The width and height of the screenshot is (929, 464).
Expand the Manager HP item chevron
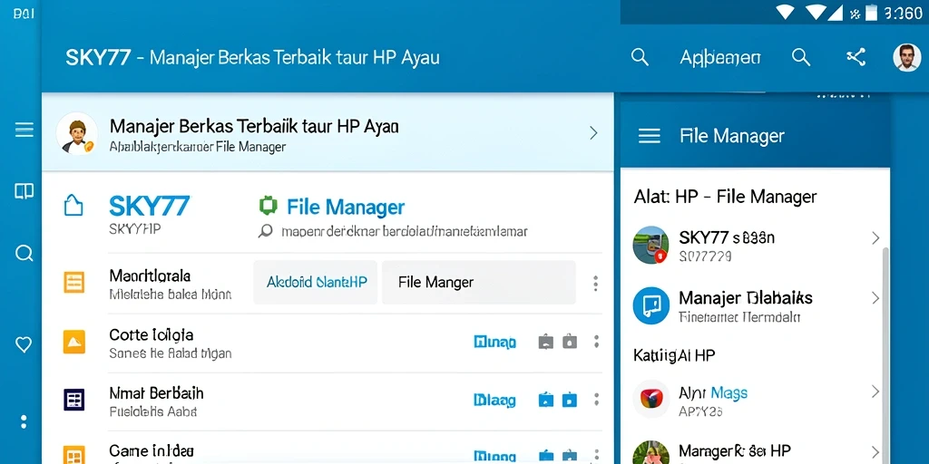[x=875, y=451]
